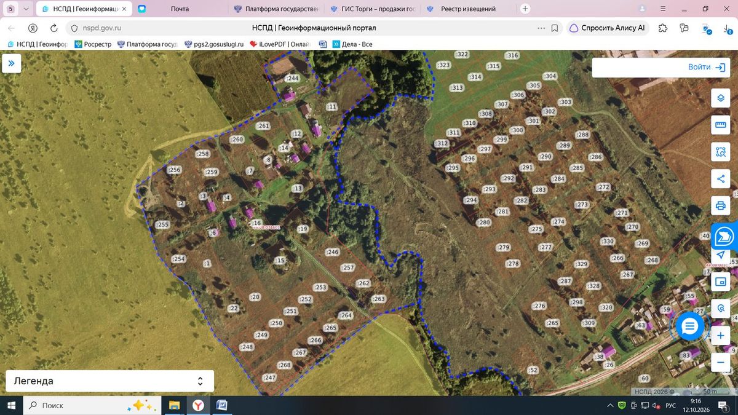
Task: Open Word from the taskbar
Action: tap(222, 406)
